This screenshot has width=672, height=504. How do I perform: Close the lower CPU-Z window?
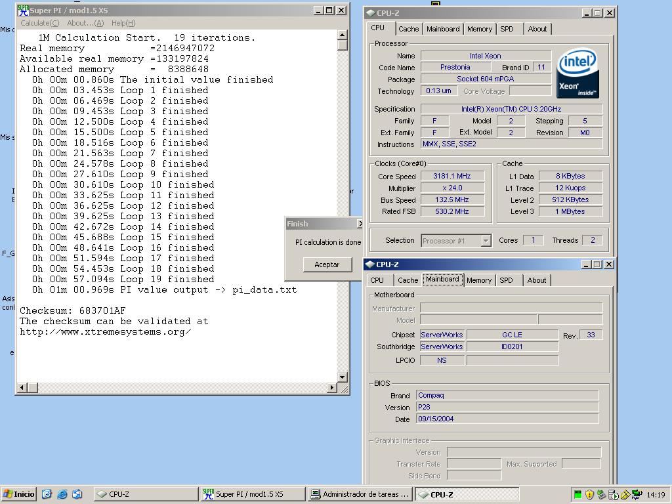point(609,264)
